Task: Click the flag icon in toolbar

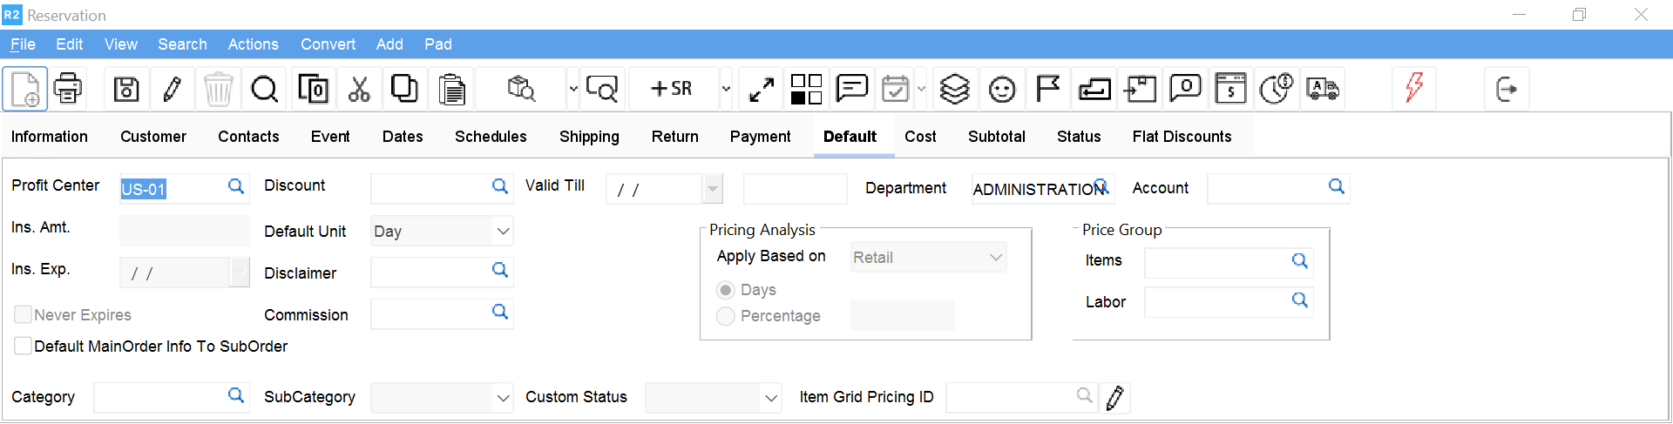Action: tap(1047, 89)
